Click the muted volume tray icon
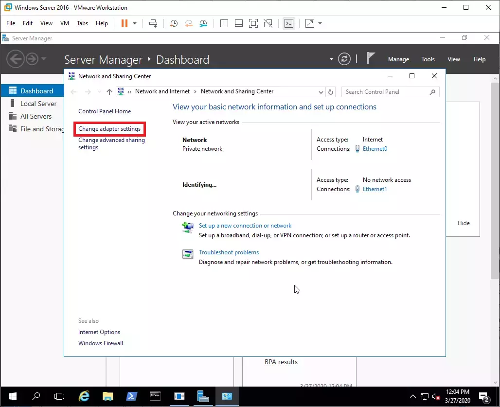500x407 pixels. (436, 396)
